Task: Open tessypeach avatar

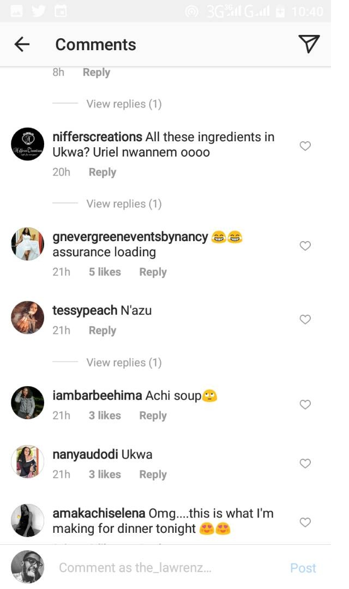Action: [x=27, y=317]
